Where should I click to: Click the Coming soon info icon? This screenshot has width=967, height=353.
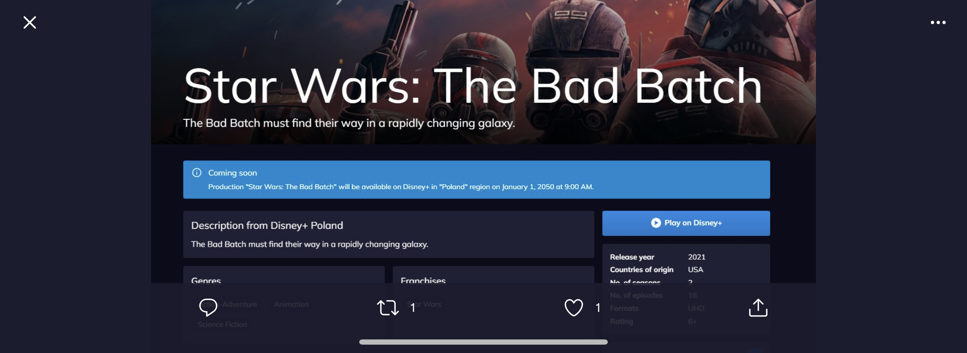click(197, 173)
